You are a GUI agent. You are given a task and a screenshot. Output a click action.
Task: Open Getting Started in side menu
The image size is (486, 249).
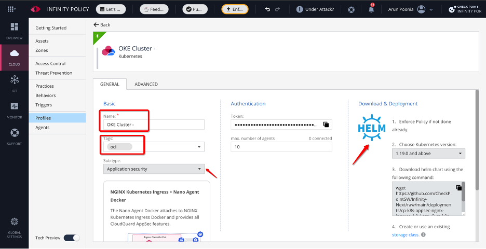tap(51, 28)
